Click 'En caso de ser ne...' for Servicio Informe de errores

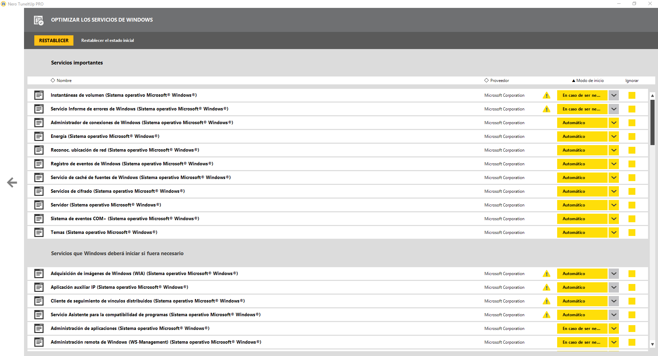click(582, 109)
